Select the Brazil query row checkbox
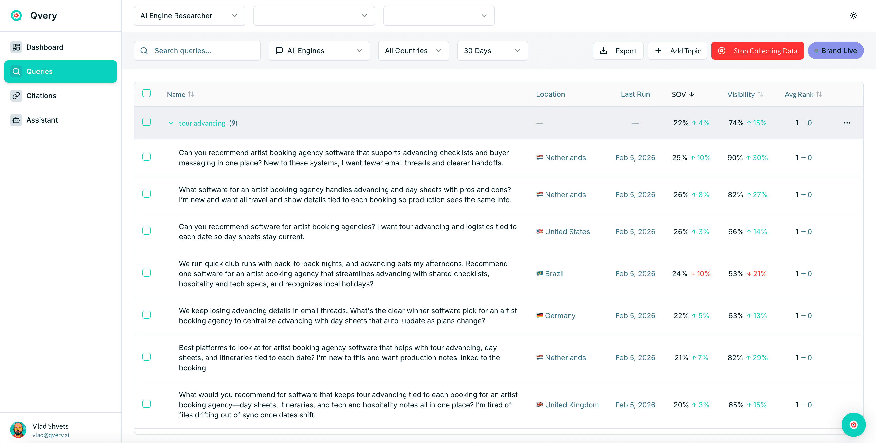The height and width of the screenshot is (443, 876). pos(146,272)
